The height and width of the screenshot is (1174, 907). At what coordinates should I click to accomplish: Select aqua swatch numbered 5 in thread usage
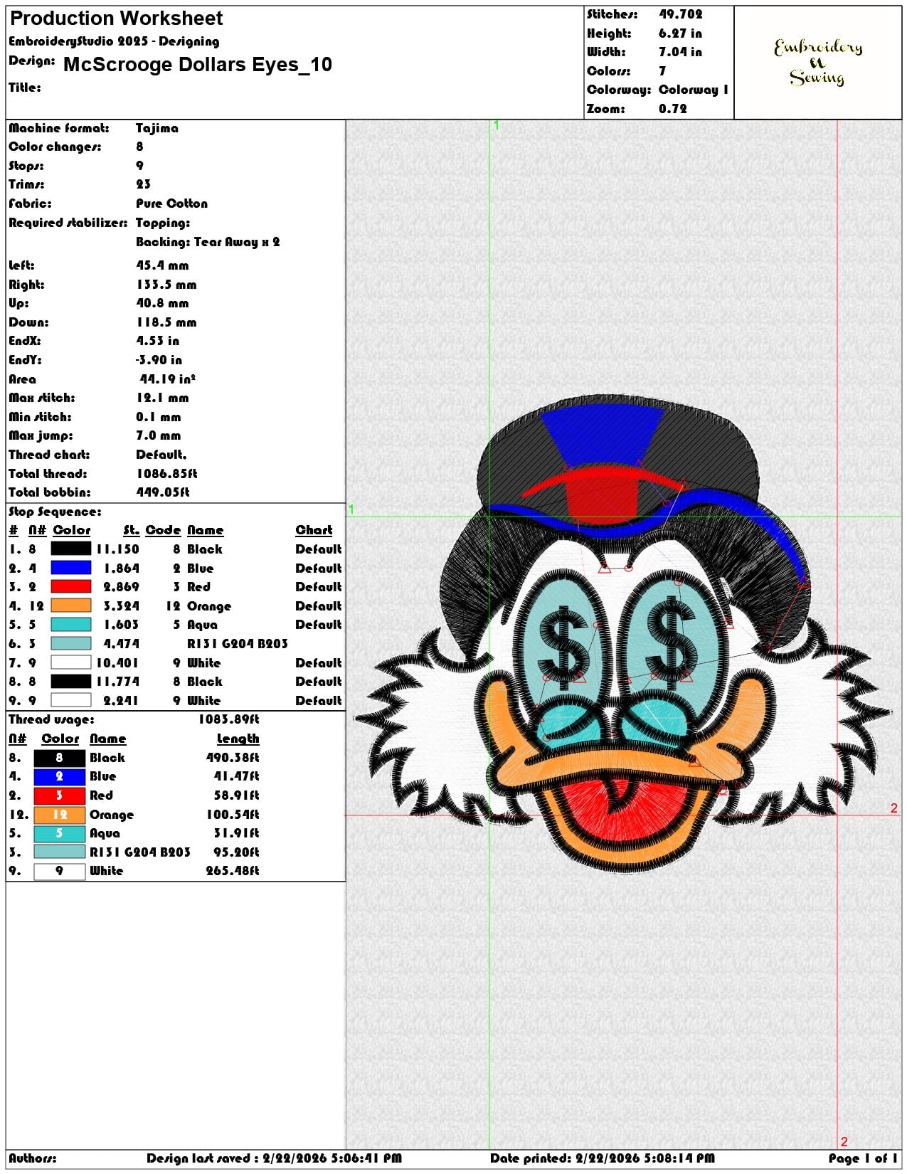point(60,833)
